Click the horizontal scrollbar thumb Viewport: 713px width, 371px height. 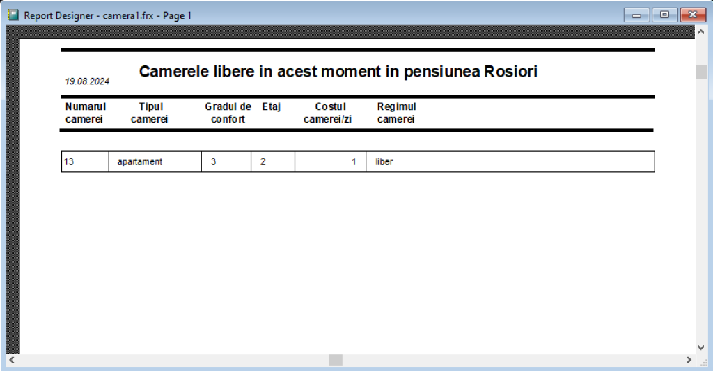(336, 360)
